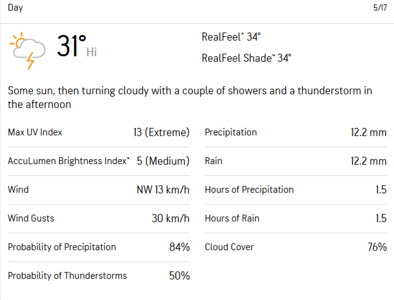Click the Probability of Precipitation label
The image size is (394, 300).
pyautogui.click(x=62, y=247)
